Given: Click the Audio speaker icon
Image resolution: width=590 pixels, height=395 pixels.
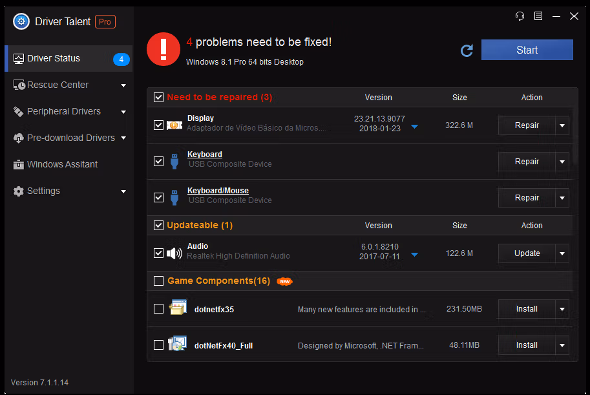Looking at the screenshot, I should pos(174,253).
